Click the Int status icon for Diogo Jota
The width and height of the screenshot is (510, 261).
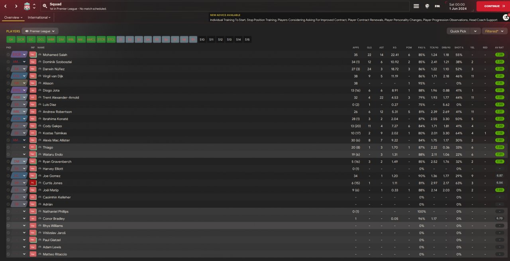tap(33, 90)
